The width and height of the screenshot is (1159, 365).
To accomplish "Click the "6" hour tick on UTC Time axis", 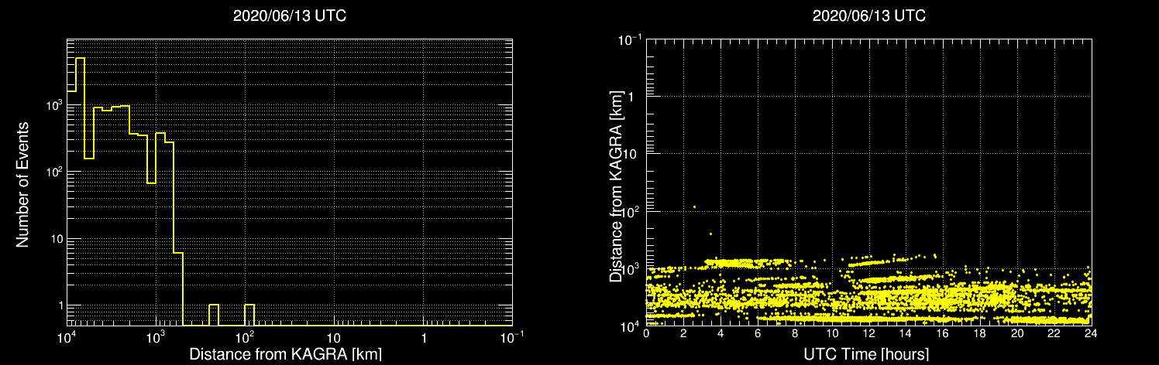I will coord(758,333).
